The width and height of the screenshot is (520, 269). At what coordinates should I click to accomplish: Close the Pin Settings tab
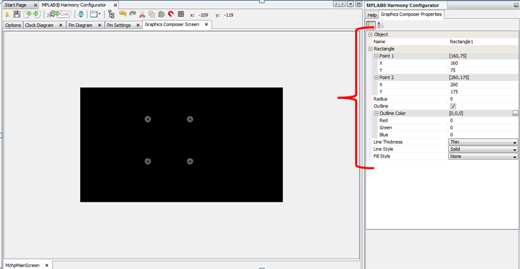click(138, 25)
